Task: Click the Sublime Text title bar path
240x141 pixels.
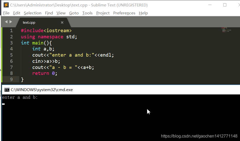Action: tap(79, 5)
